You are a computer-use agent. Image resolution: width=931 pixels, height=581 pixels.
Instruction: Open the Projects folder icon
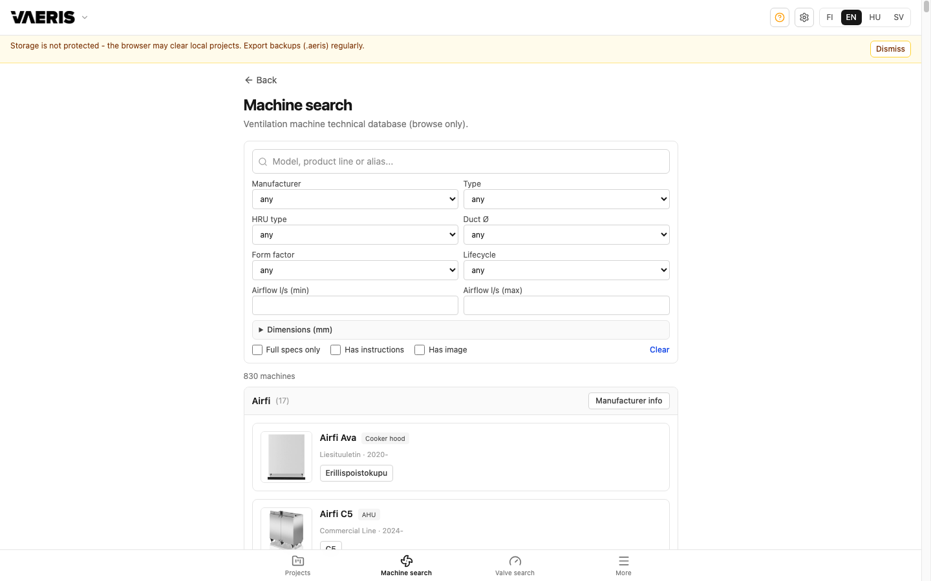tap(298, 561)
